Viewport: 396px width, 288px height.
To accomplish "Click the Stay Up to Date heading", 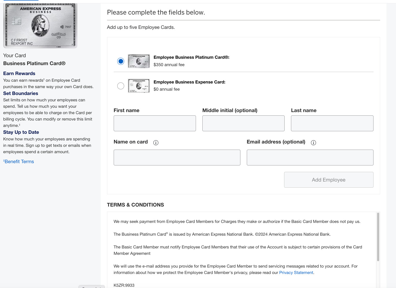I will tap(21, 132).
